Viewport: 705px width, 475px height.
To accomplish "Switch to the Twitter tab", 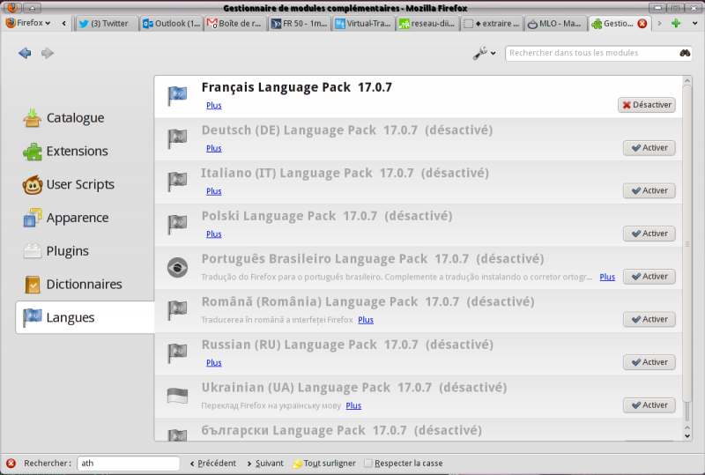I will click(107, 24).
